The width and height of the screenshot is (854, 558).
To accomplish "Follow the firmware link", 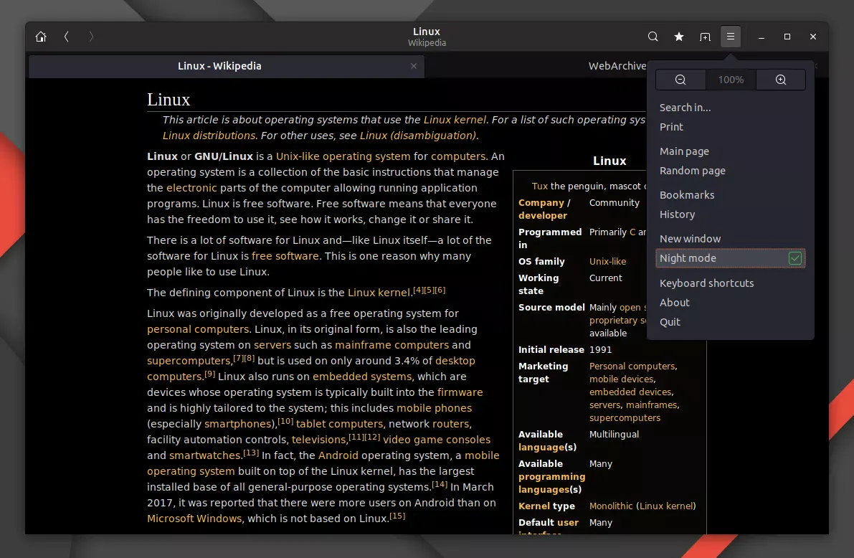I will click(x=460, y=392).
